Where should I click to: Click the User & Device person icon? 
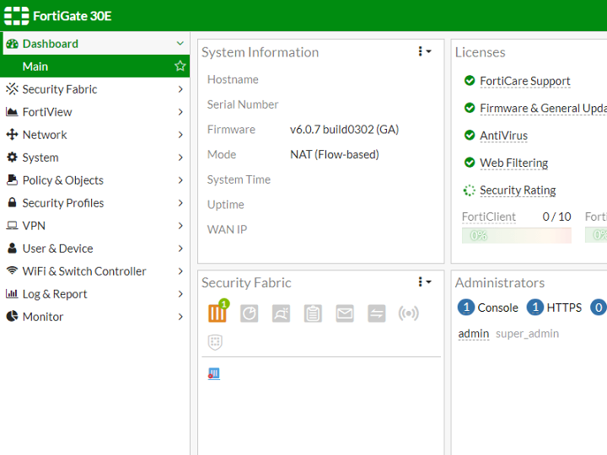[x=12, y=248]
